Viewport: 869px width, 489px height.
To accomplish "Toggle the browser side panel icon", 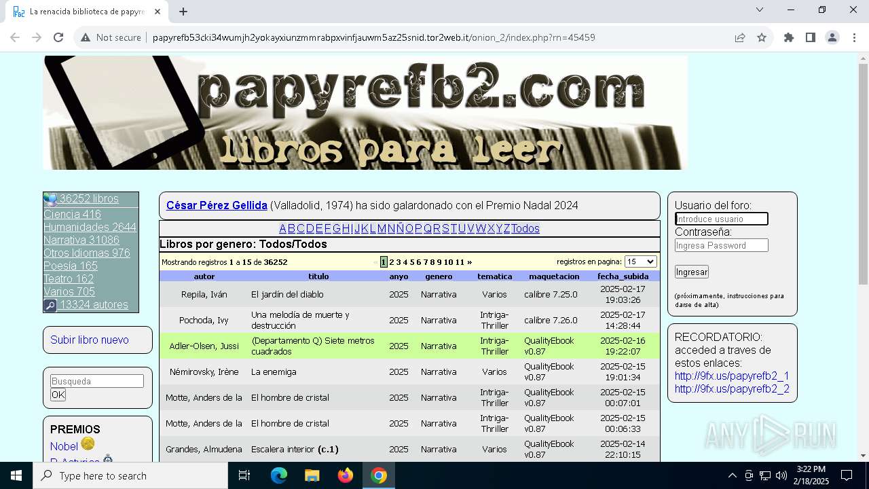I will coord(811,38).
